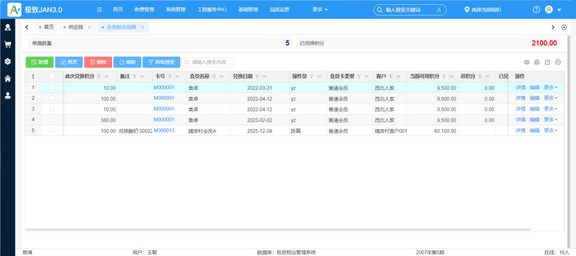Open the gear icon in left sidebar
Screen dimensions: 576x256
click(7, 61)
